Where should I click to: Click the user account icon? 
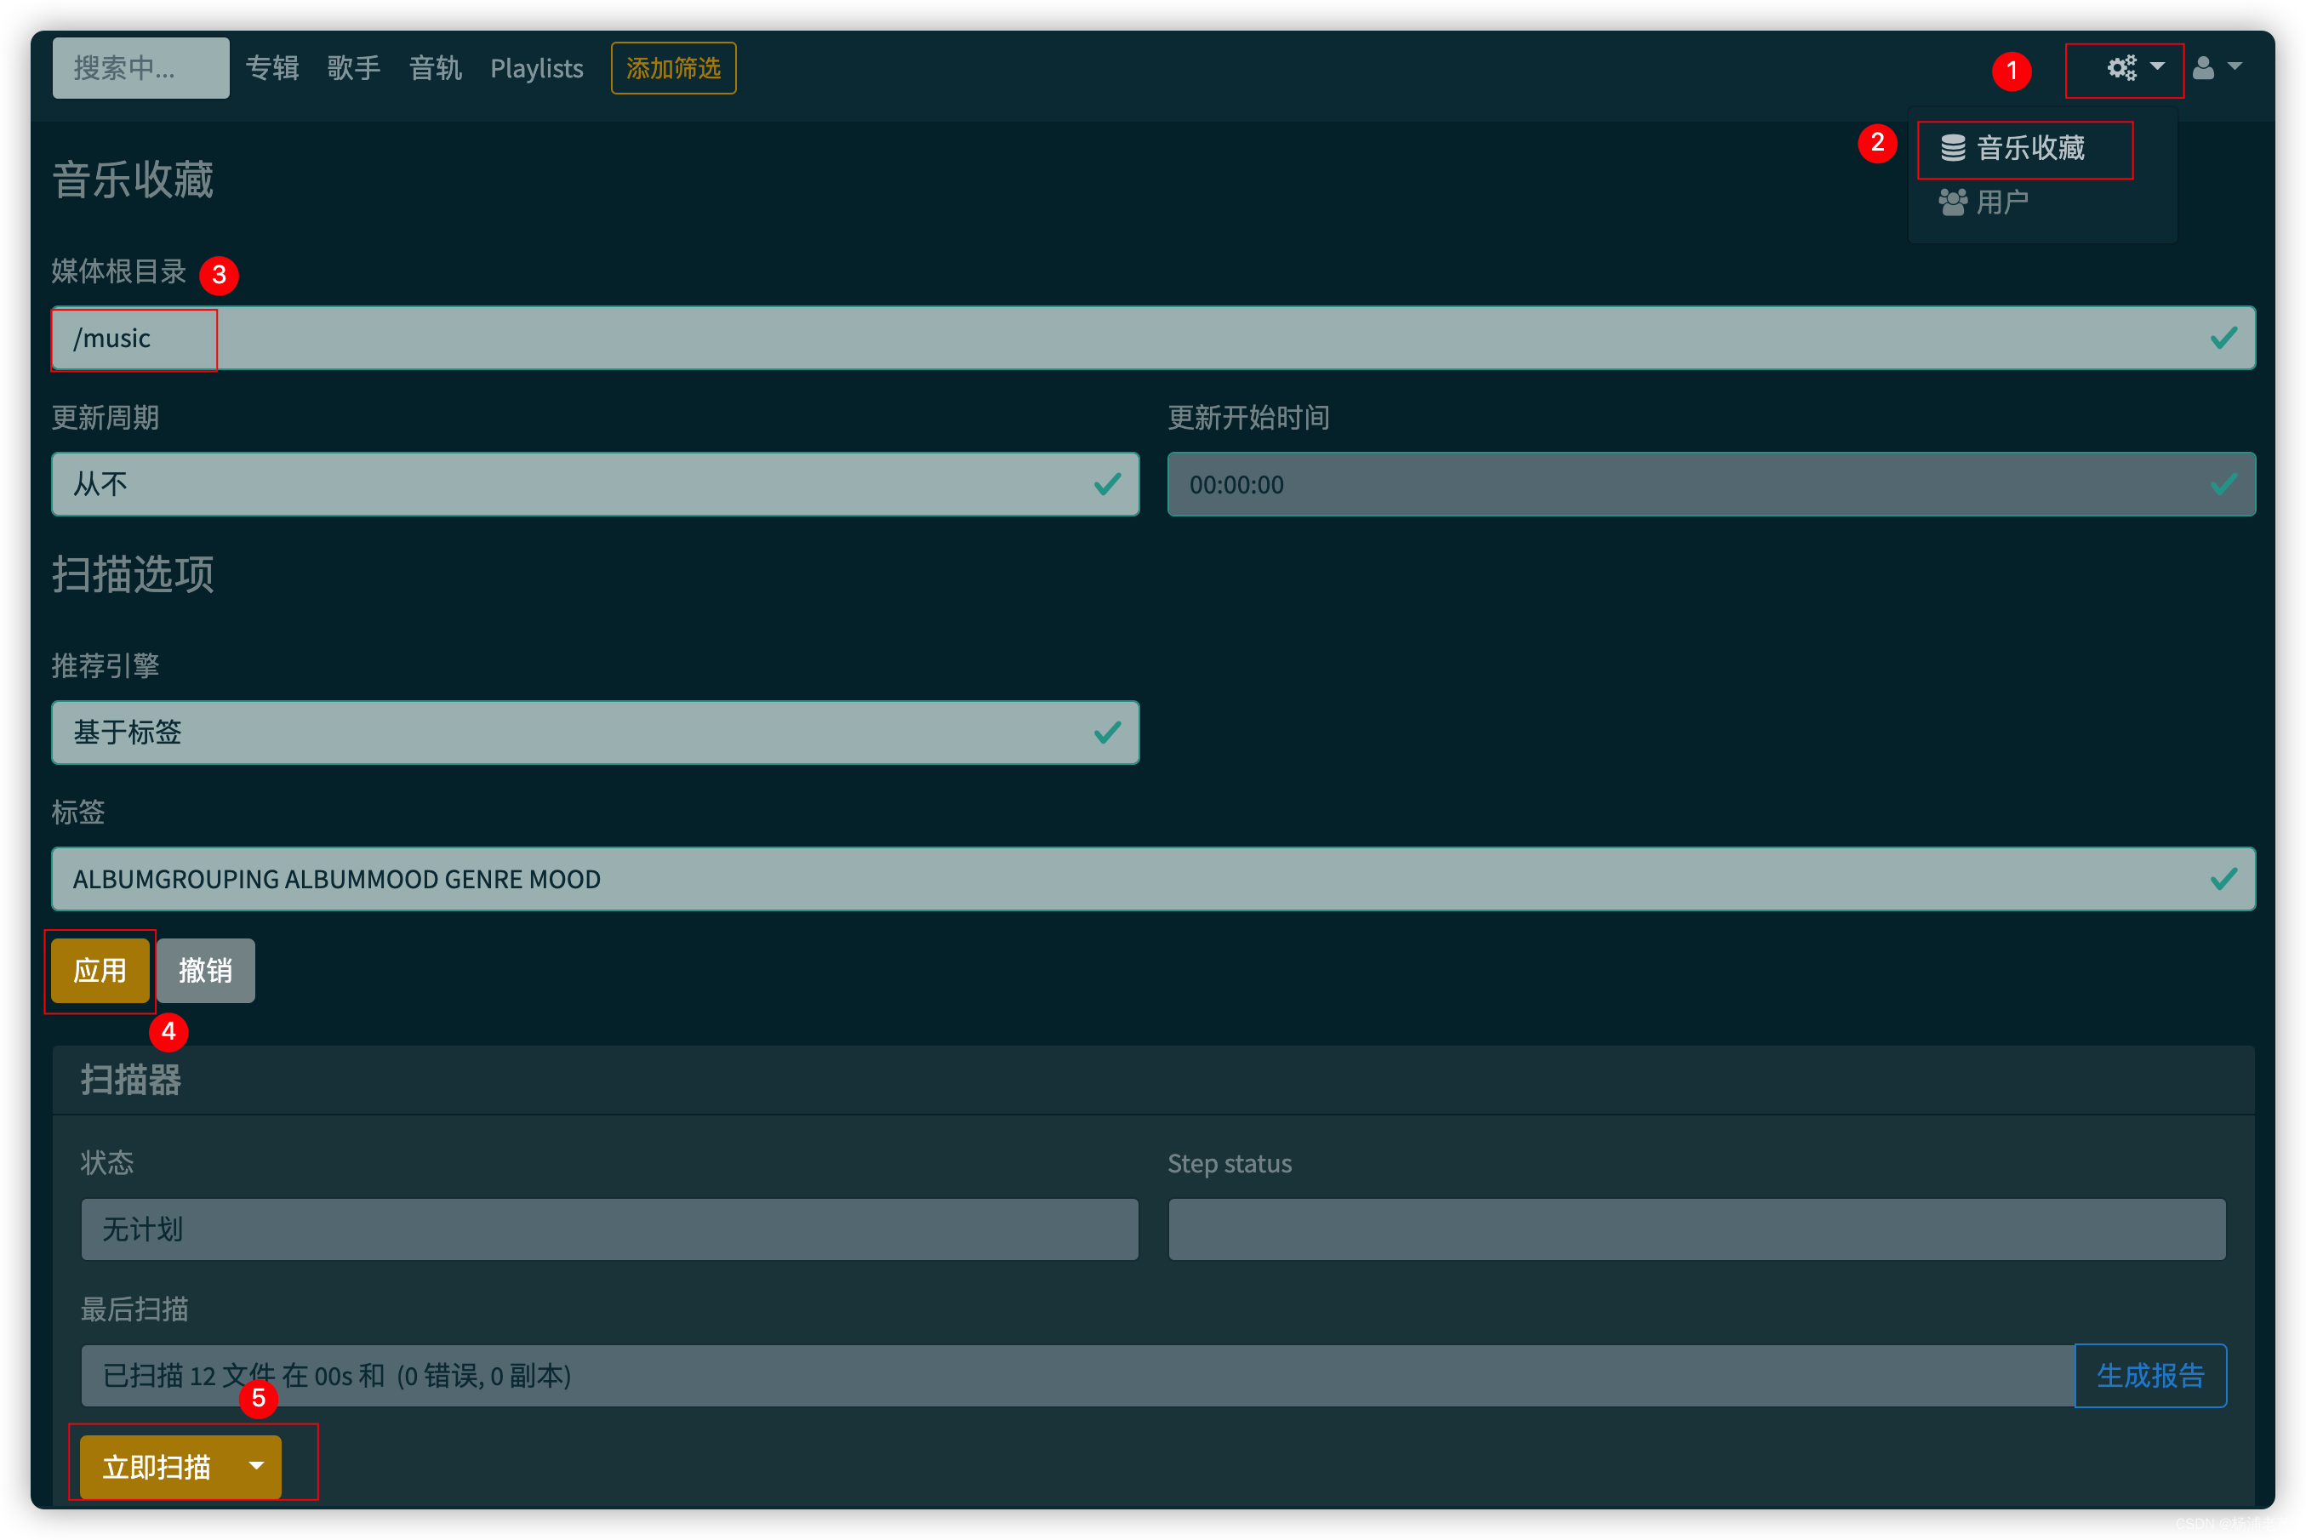[2203, 68]
